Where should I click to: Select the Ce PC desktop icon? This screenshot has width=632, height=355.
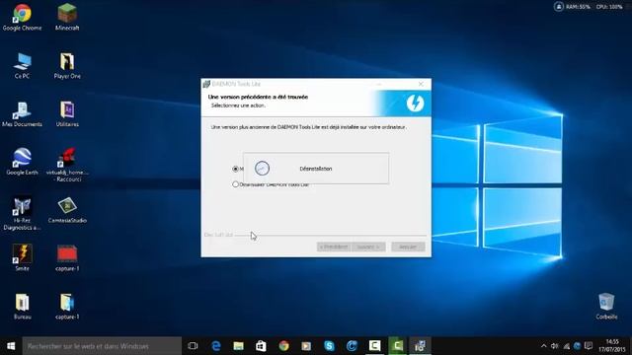[x=22, y=66]
